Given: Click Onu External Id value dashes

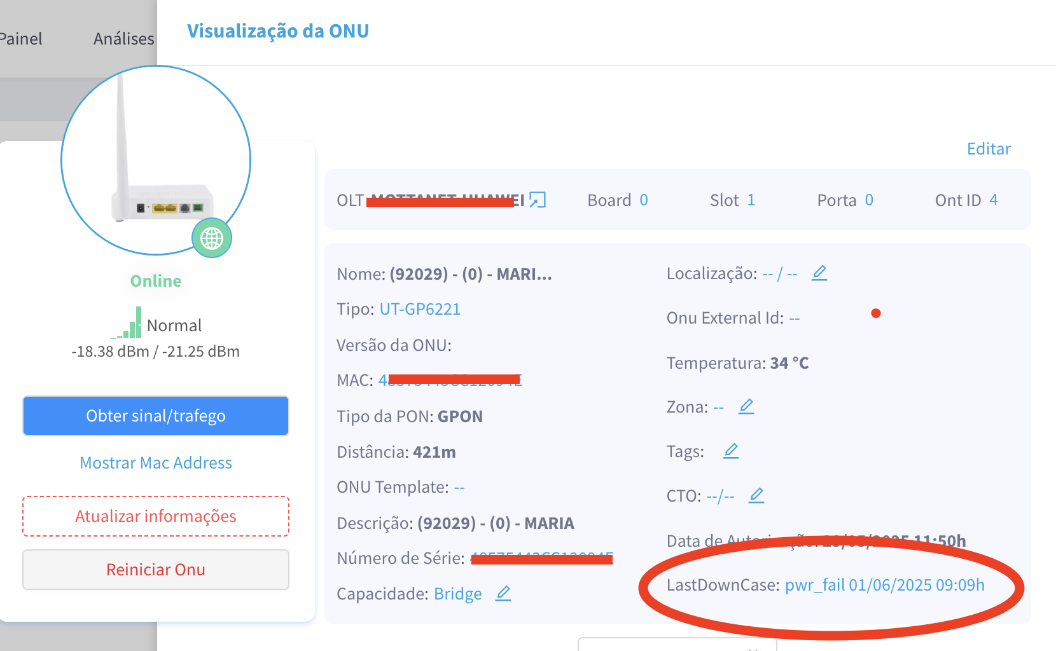Looking at the screenshot, I should click(x=795, y=318).
